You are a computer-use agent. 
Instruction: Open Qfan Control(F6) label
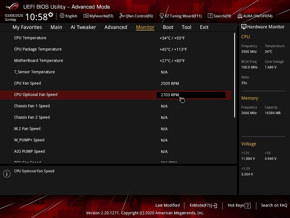click(139, 16)
